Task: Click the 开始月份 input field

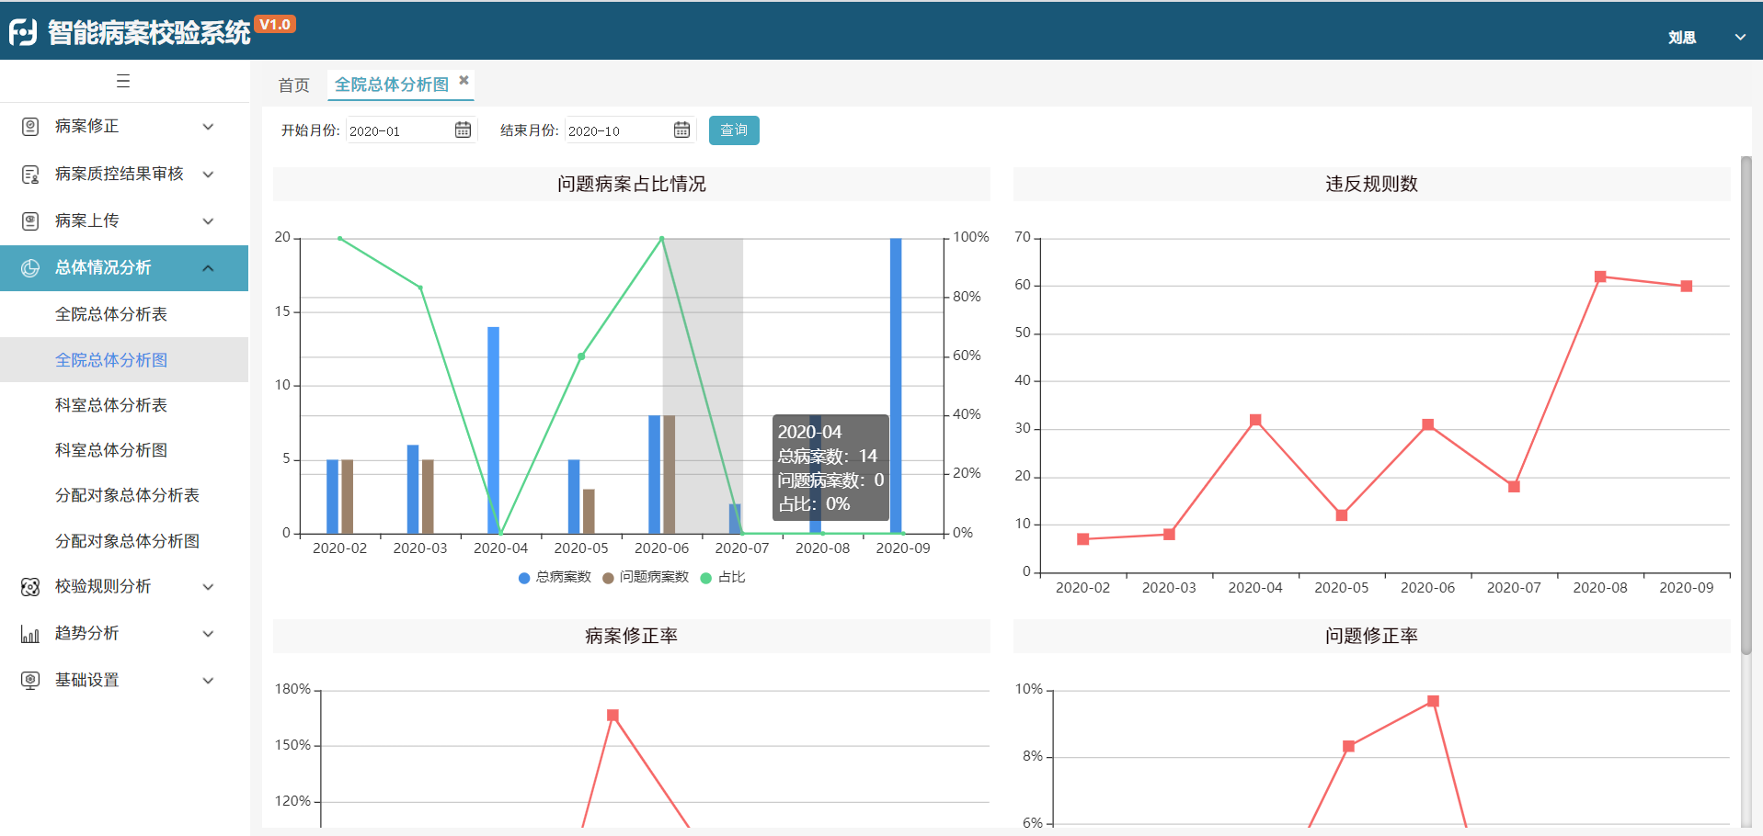Action: point(411,130)
